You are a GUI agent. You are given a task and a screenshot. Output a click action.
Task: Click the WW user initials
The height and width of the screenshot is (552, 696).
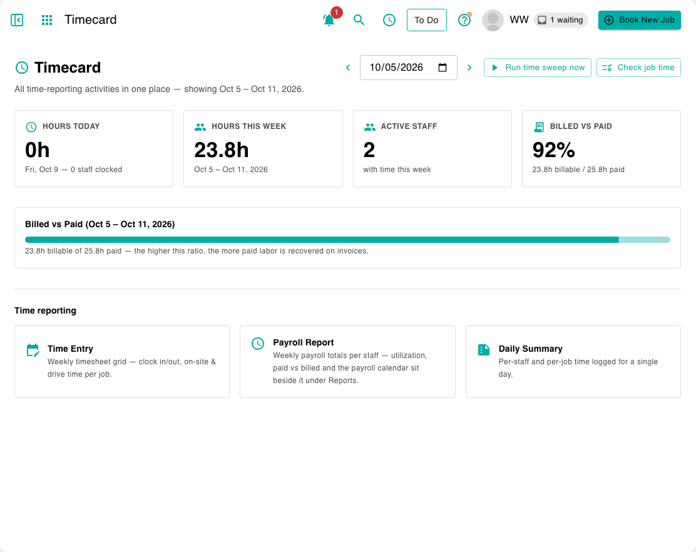[x=519, y=20]
